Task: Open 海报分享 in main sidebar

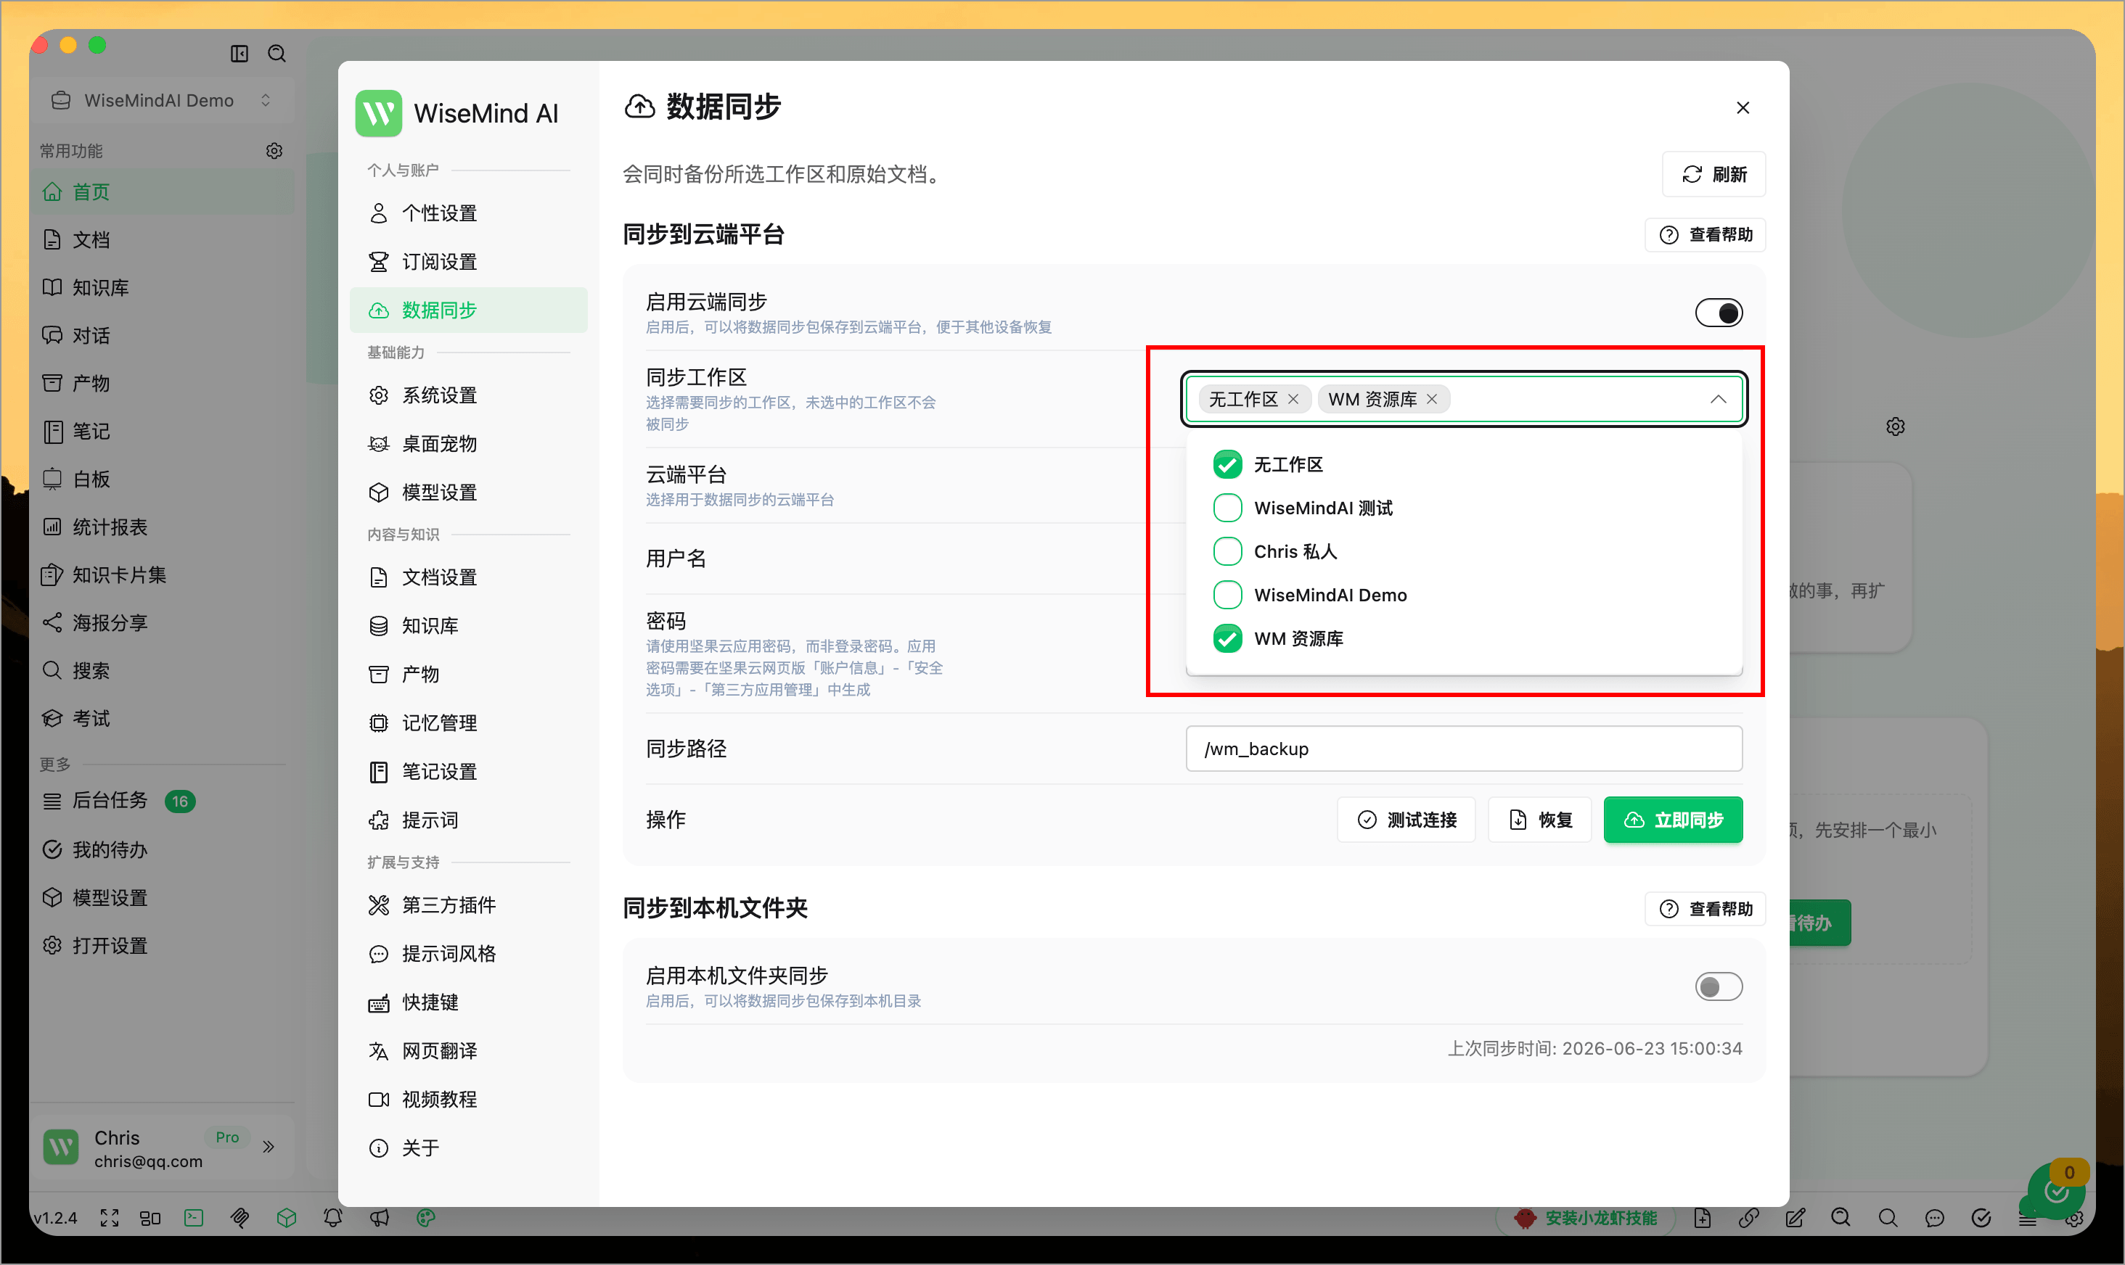Action: click(x=162, y=623)
